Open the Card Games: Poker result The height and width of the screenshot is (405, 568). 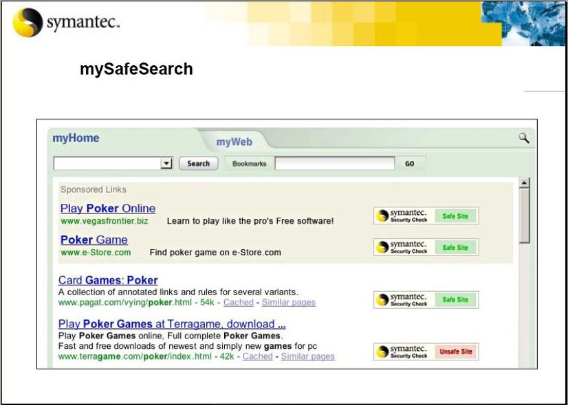(108, 280)
